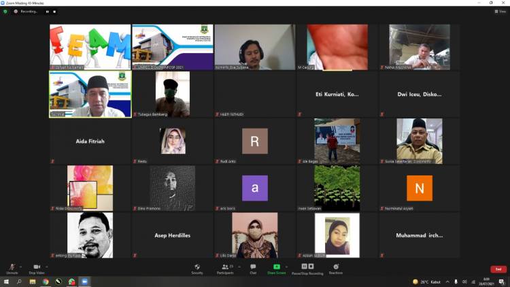Click the taskbar clock and date

(486, 282)
